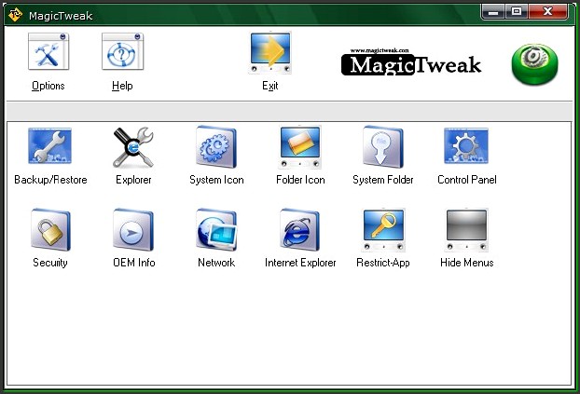This screenshot has height=394, width=580.
Task: Click the green round gear button
Action: pos(534,64)
